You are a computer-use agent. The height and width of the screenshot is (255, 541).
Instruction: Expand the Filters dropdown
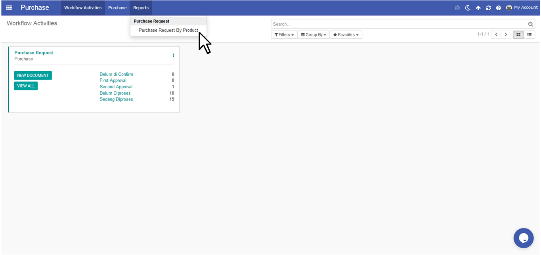[x=284, y=35]
